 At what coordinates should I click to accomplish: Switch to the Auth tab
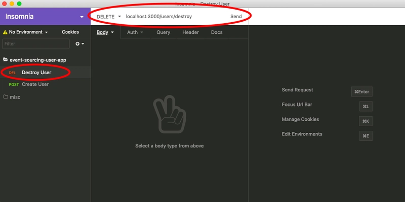132,32
